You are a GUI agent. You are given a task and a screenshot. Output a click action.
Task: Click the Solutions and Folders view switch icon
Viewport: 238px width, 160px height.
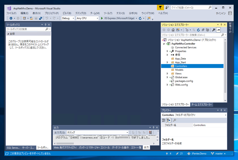178,30
